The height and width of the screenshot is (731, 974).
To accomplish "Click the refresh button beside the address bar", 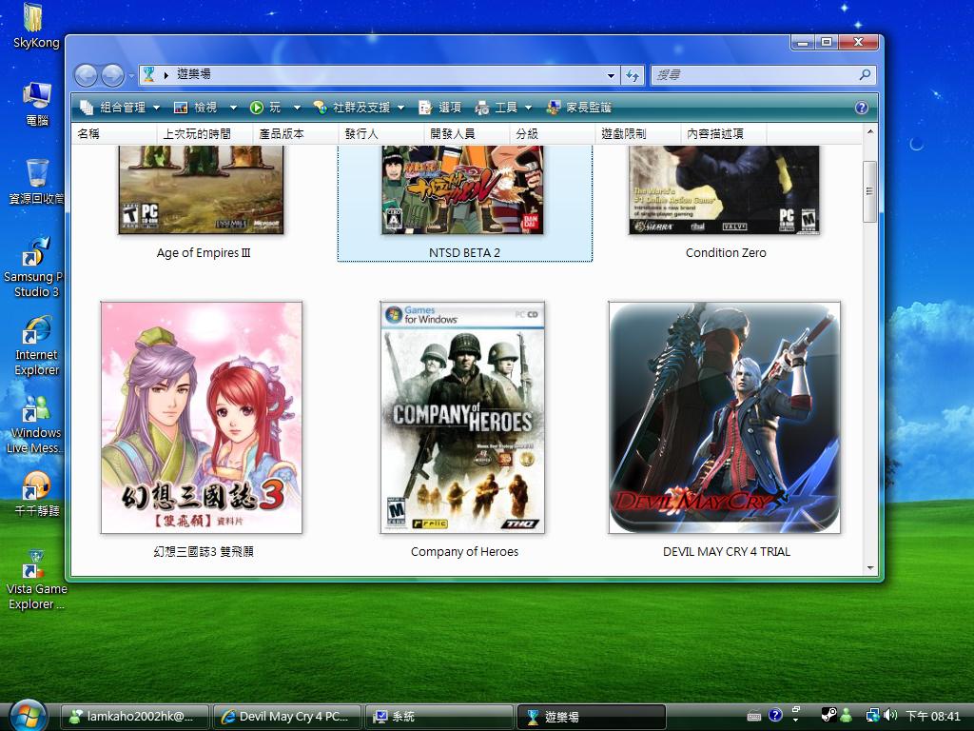I will coord(634,75).
